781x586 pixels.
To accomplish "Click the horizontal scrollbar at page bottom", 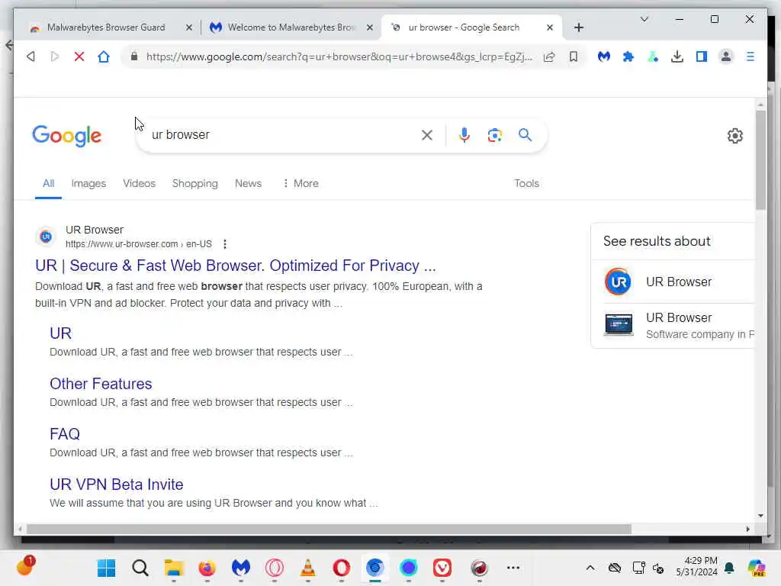I will (329, 529).
